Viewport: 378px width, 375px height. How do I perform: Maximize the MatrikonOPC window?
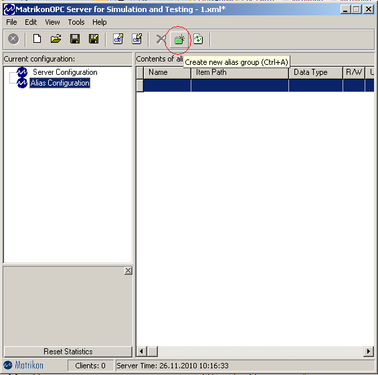[x=357, y=9]
